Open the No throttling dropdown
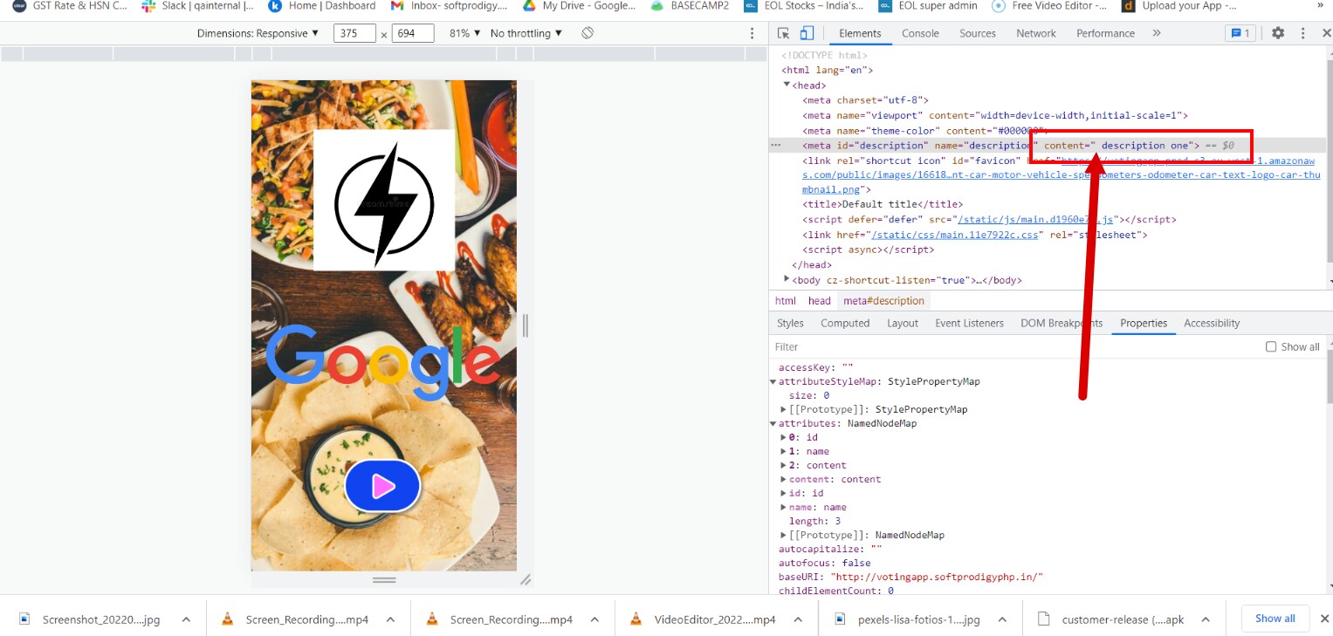This screenshot has width=1333, height=636. [526, 33]
